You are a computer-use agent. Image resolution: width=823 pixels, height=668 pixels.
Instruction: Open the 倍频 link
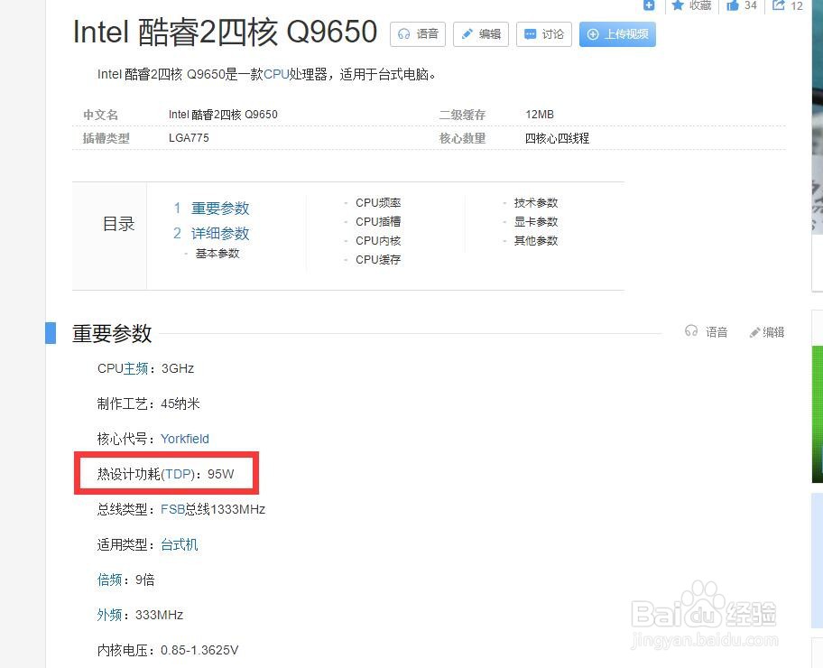coord(109,580)
